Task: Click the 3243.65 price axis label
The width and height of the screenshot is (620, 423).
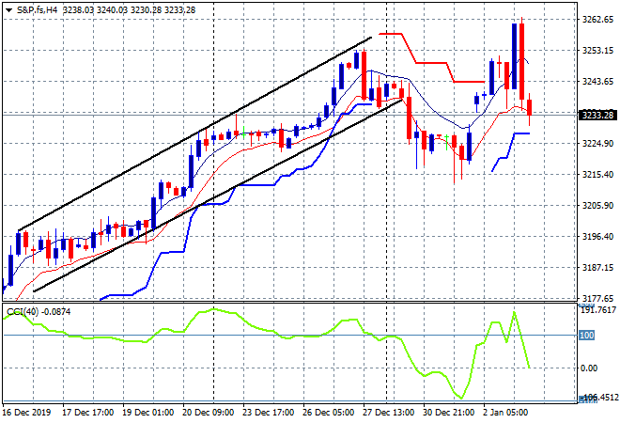Action: (597, 81)
